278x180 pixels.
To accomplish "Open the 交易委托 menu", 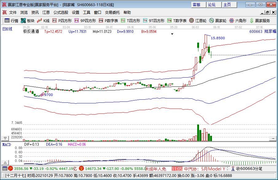I will click(112, 12).
